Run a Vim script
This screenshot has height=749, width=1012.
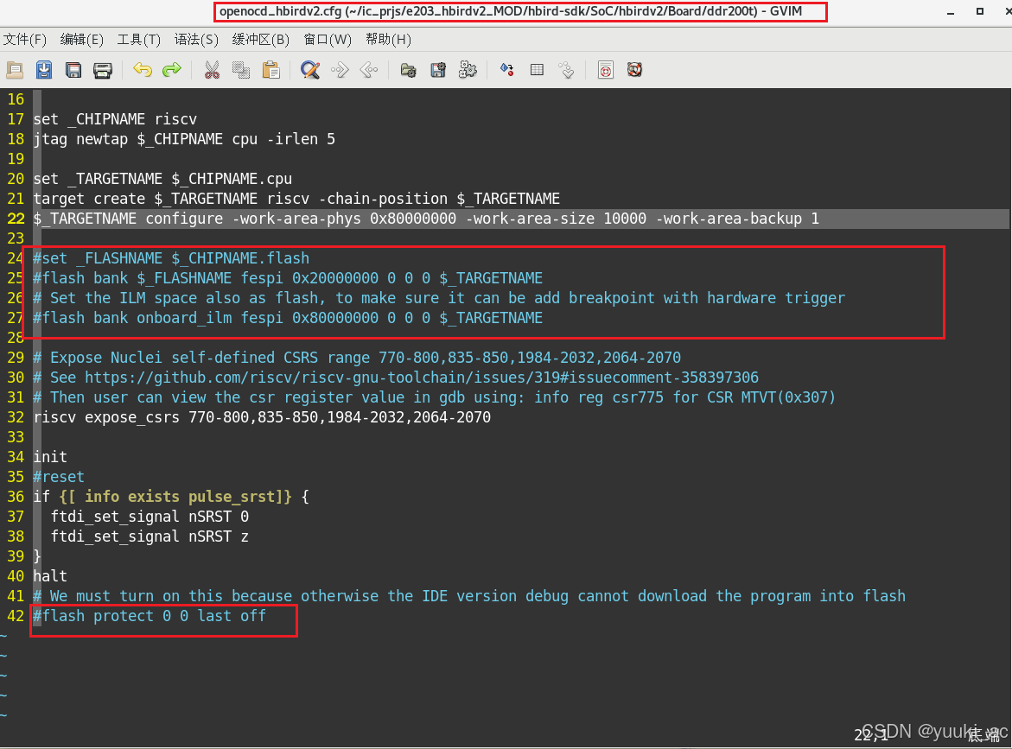click(x=468, y=70)
